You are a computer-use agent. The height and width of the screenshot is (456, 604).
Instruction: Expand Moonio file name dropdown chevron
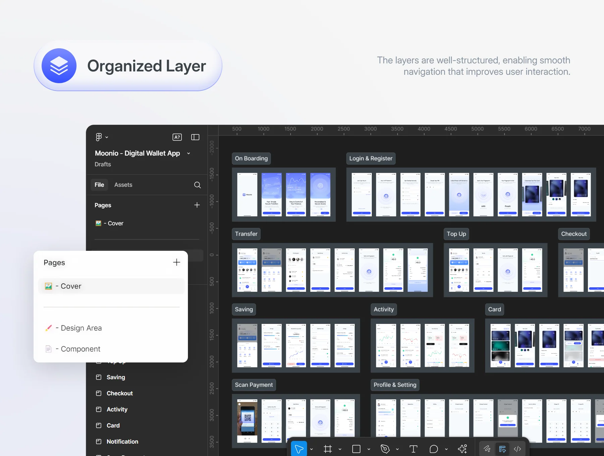pos(189,153)
